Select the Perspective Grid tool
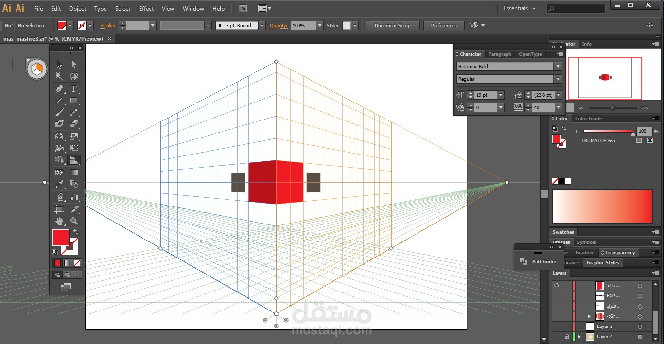664x344 pixels. point(74,160)
